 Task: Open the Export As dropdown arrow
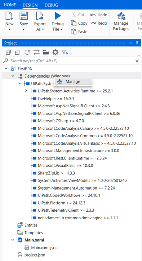[43, 29]
